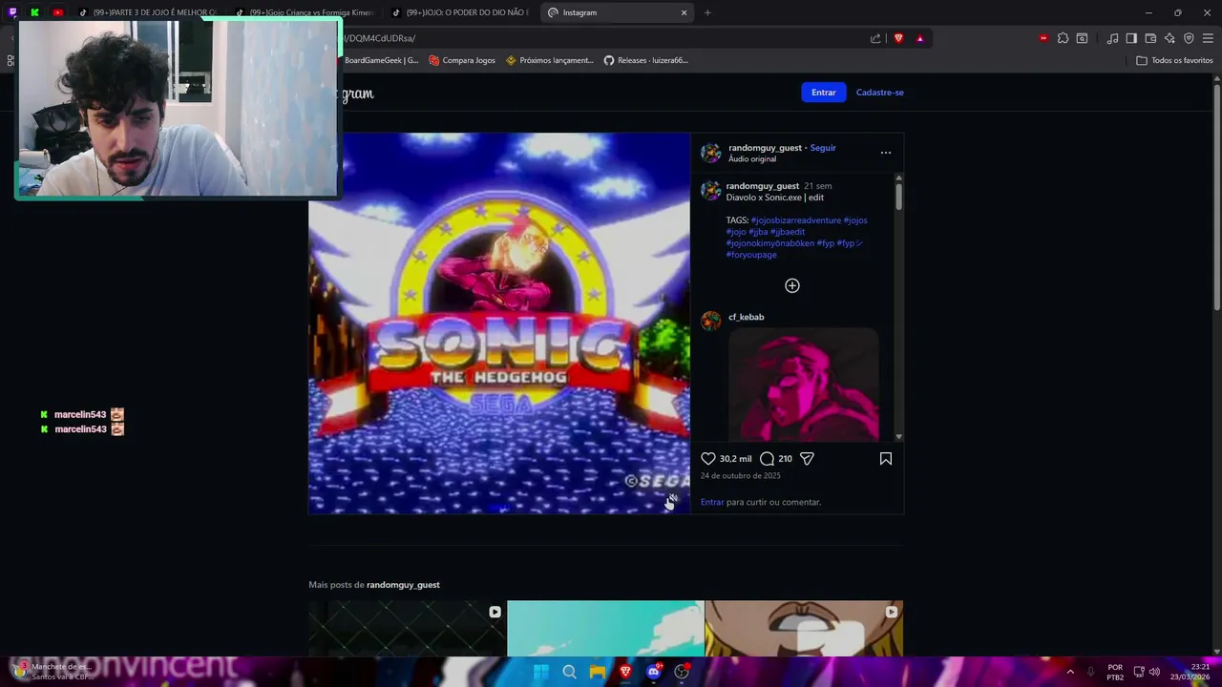Viewport: 1222px width, 687px height.
Task: Close the Instagram tab
Action: coord(684,12)
